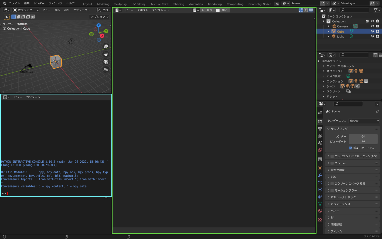Screen dimensions: 382x239
Task: Click the top outliner search field
Action: click(354, 10)
